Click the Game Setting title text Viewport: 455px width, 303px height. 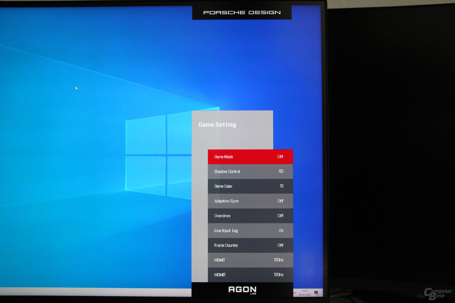coord(217,125)
